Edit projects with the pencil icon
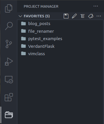 click(74, 16)
